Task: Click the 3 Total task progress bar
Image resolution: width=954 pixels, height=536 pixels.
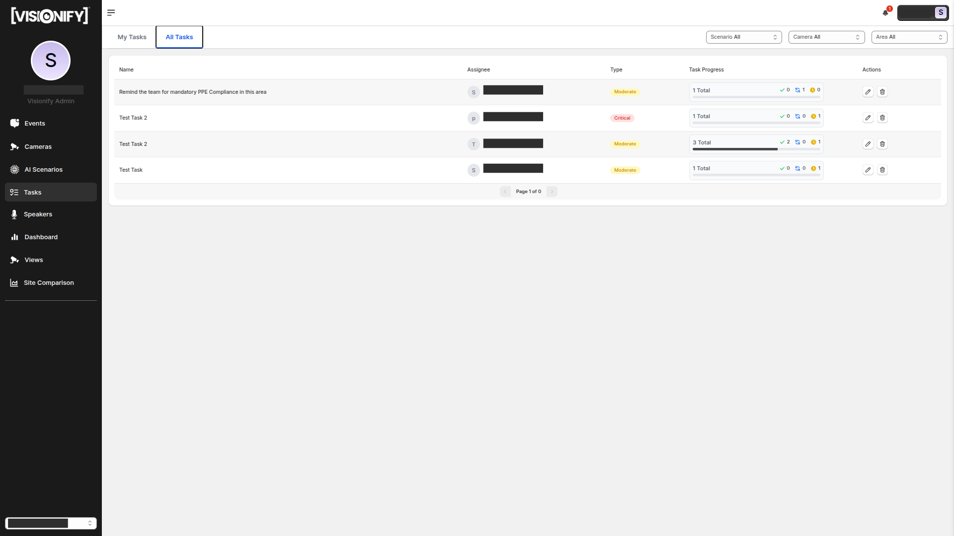Action: coord(756,149)
